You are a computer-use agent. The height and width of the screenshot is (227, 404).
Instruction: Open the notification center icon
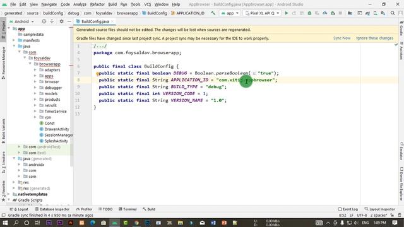(395, 223)
